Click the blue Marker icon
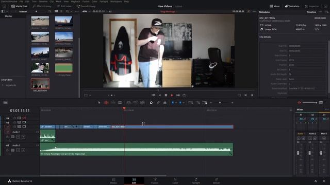330x185 pixels. [x=180, y=103]
